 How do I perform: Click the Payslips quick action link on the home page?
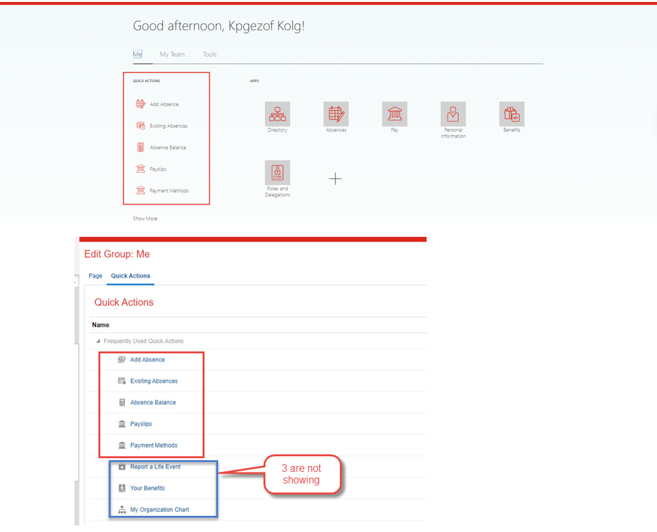click(158, 169)
